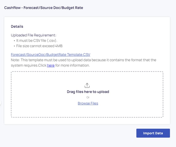Click the 'Drag files here to upload' text
This screenshot has height=147, width=176.
click(88, 92)
